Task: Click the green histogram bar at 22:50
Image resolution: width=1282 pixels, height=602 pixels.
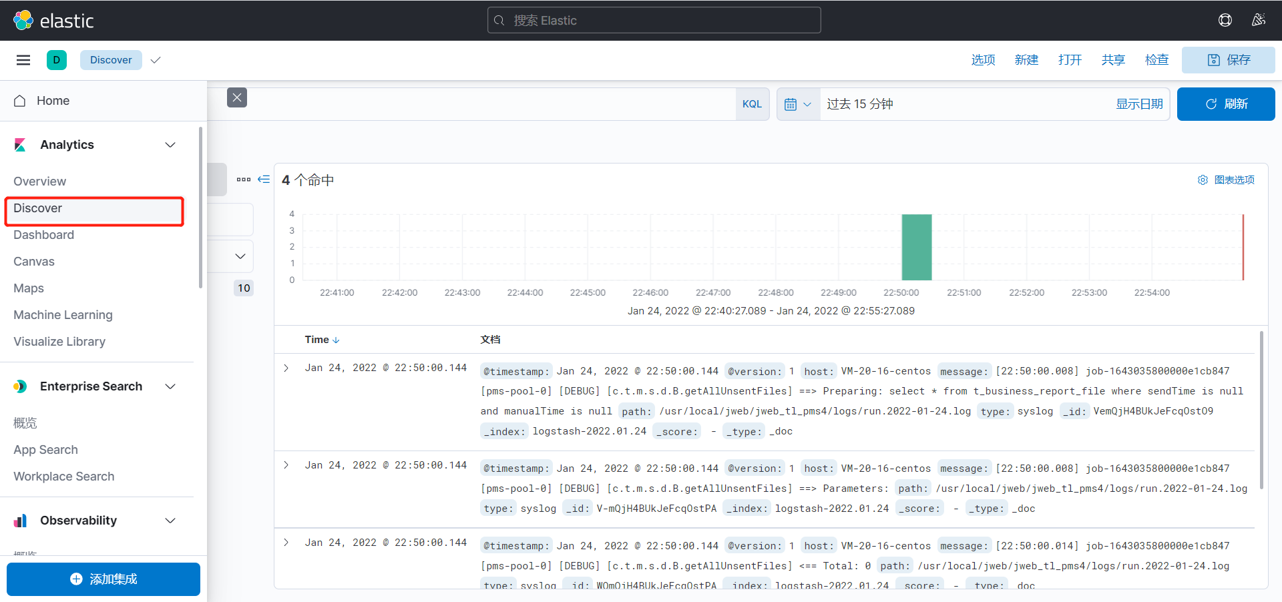Action: click(x=916, y=247)
